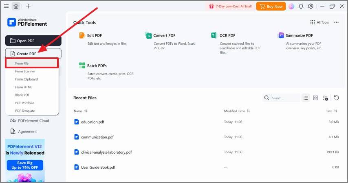
Task: Click the Wondershare PDFelement logo
Action: 27,22
